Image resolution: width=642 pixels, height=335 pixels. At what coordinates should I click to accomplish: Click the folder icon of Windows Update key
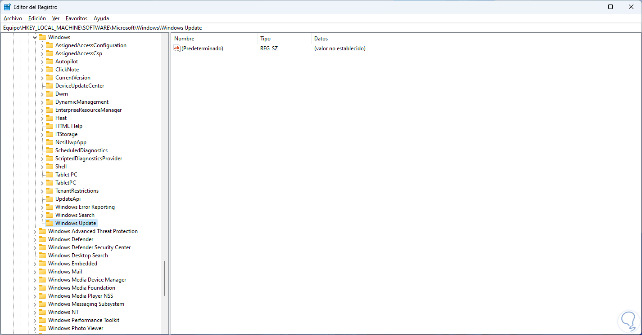pyautogui.click(x=50, y=223)
